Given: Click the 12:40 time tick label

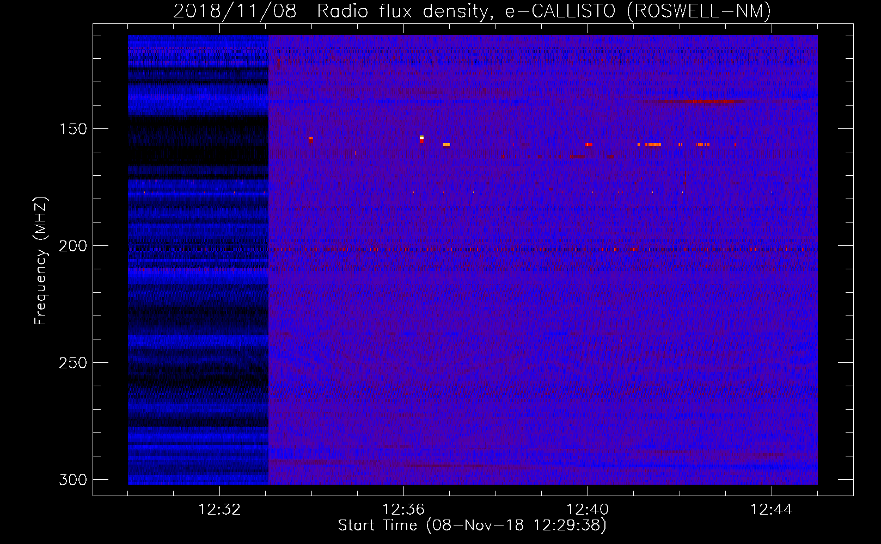Looking at the screenshot, I should click(588, 510).
